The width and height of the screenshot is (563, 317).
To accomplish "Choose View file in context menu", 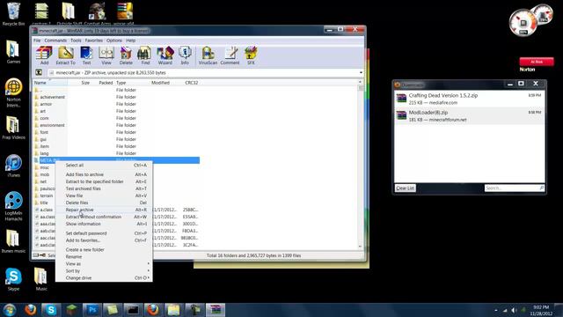I will tap(104, 195).
